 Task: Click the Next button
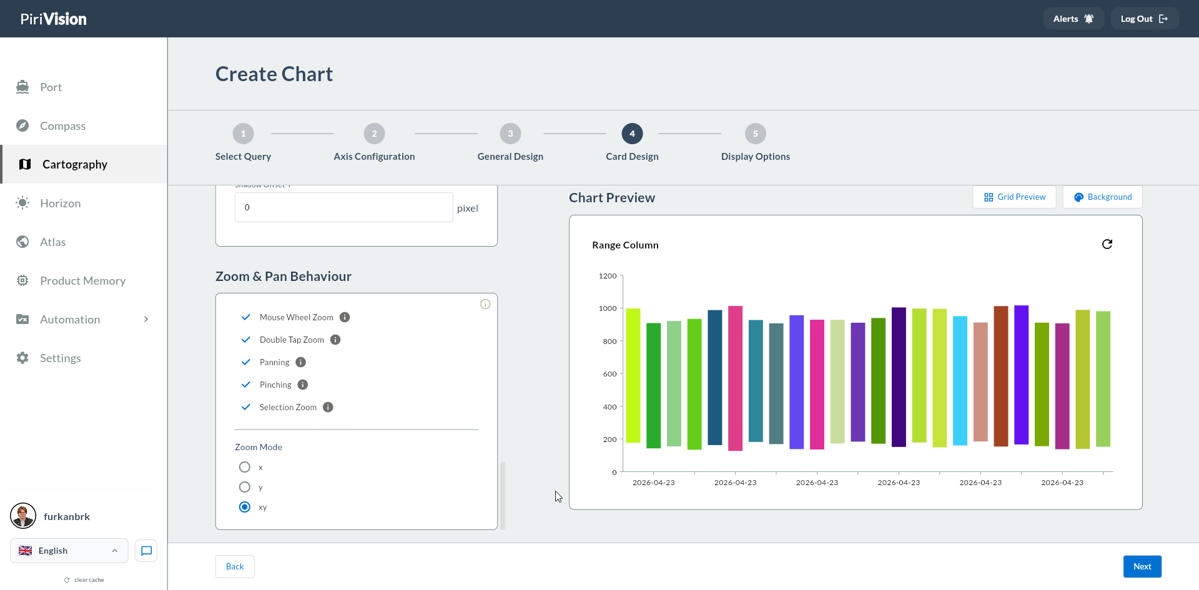click(1142, 566)
